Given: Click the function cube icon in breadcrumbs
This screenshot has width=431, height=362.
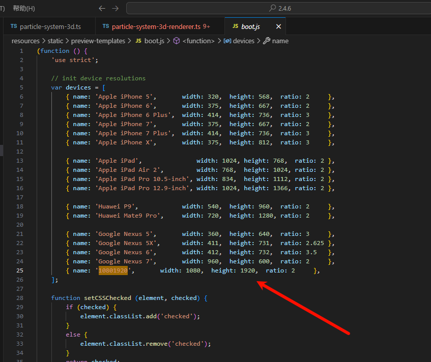Looking at the screenshot, I should (x=177, y=41).
